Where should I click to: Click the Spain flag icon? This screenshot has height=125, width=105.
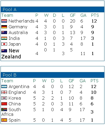(x=4, y=120)
